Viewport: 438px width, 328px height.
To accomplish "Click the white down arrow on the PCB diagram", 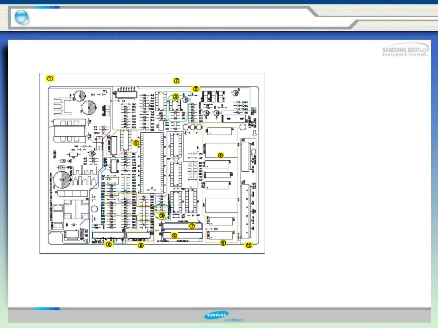I will (x=255, y=133).
